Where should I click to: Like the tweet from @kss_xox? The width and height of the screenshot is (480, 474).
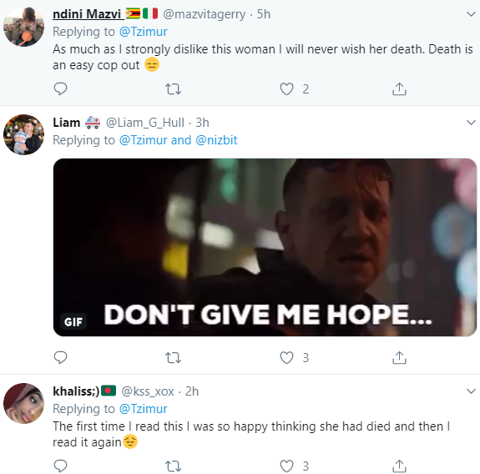pos(287,466)
